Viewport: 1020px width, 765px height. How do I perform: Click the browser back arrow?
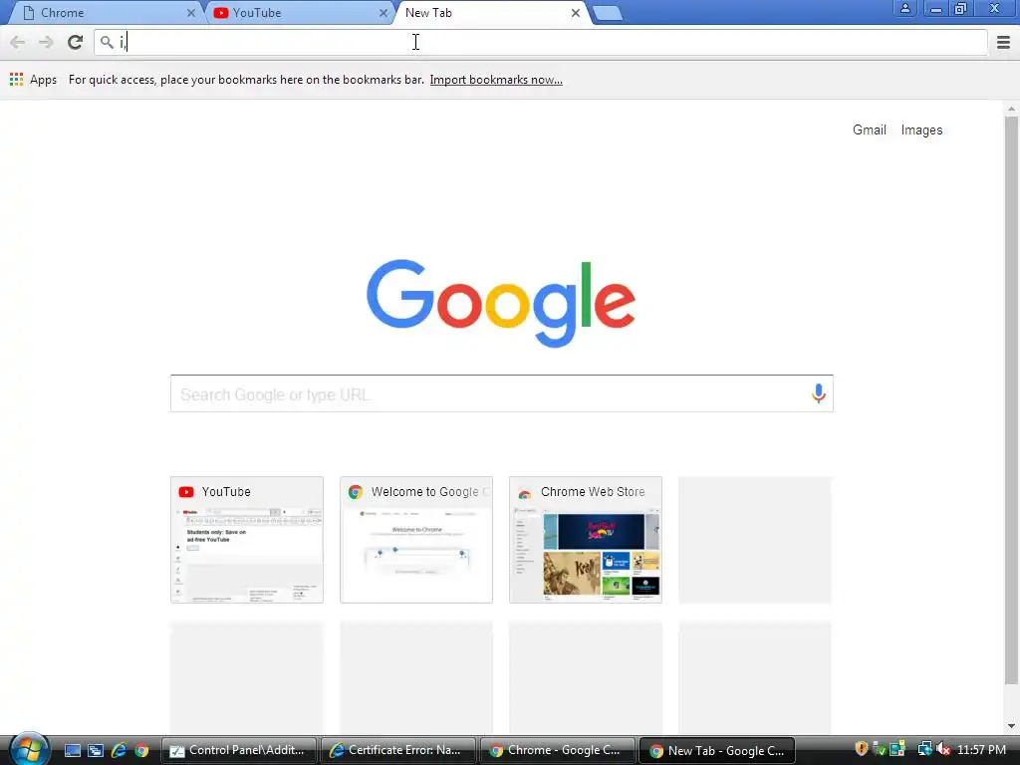point(18,42)
